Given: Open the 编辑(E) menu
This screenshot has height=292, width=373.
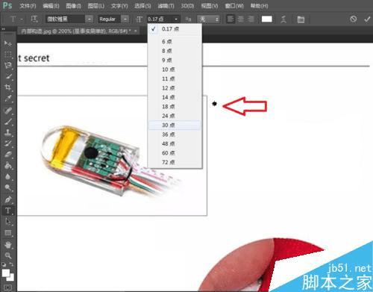Looking at the screenshot, I should click(x=51, y=6).
